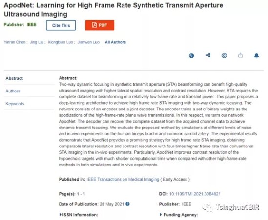Show All Authors list
This screenshot has height=220, width=268.
[x=115, y=42]
